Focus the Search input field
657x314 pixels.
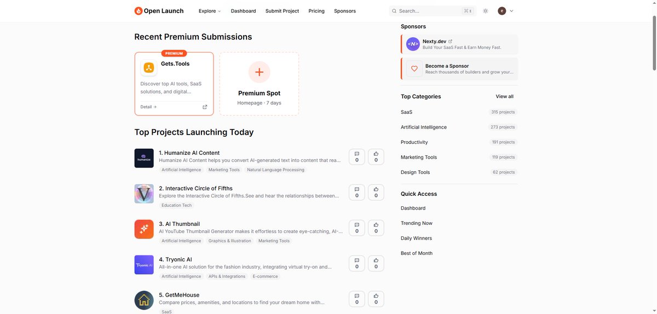[x=433, y=11]
